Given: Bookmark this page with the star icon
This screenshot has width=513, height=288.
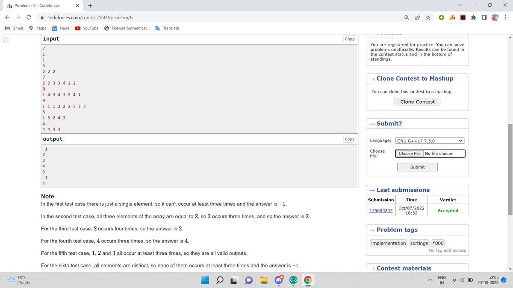Looking at the screenshot, I should [x=428, y=17].
